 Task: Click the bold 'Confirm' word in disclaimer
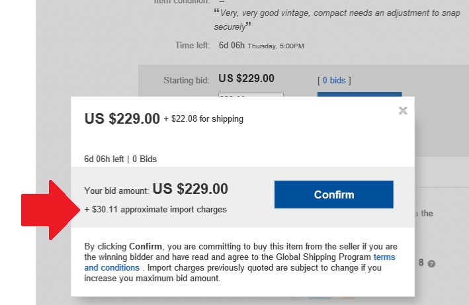pos(146,246)
